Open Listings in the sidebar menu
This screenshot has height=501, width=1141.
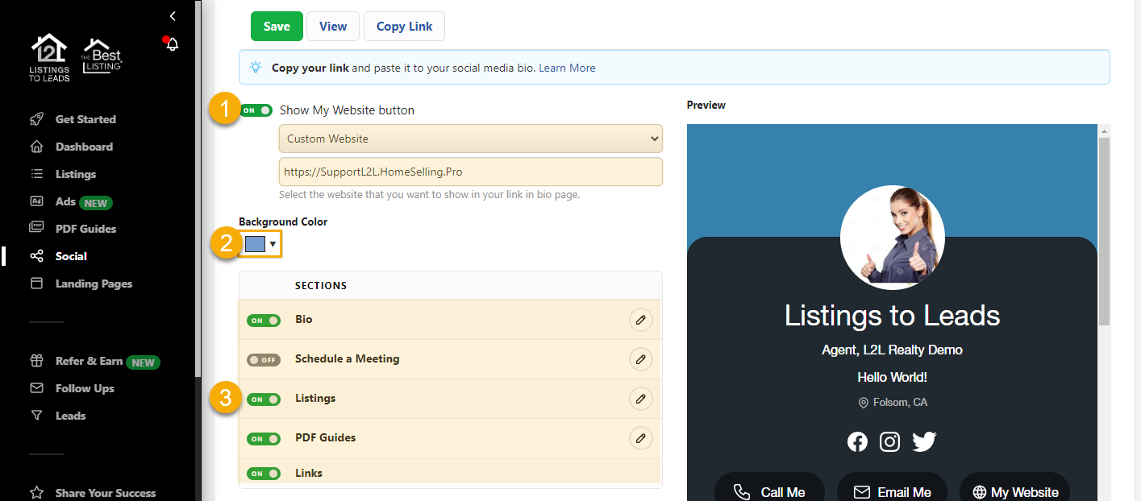[76, 174]
